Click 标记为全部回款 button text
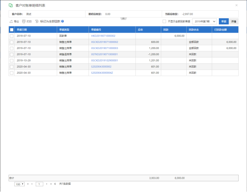 point(50,21)
